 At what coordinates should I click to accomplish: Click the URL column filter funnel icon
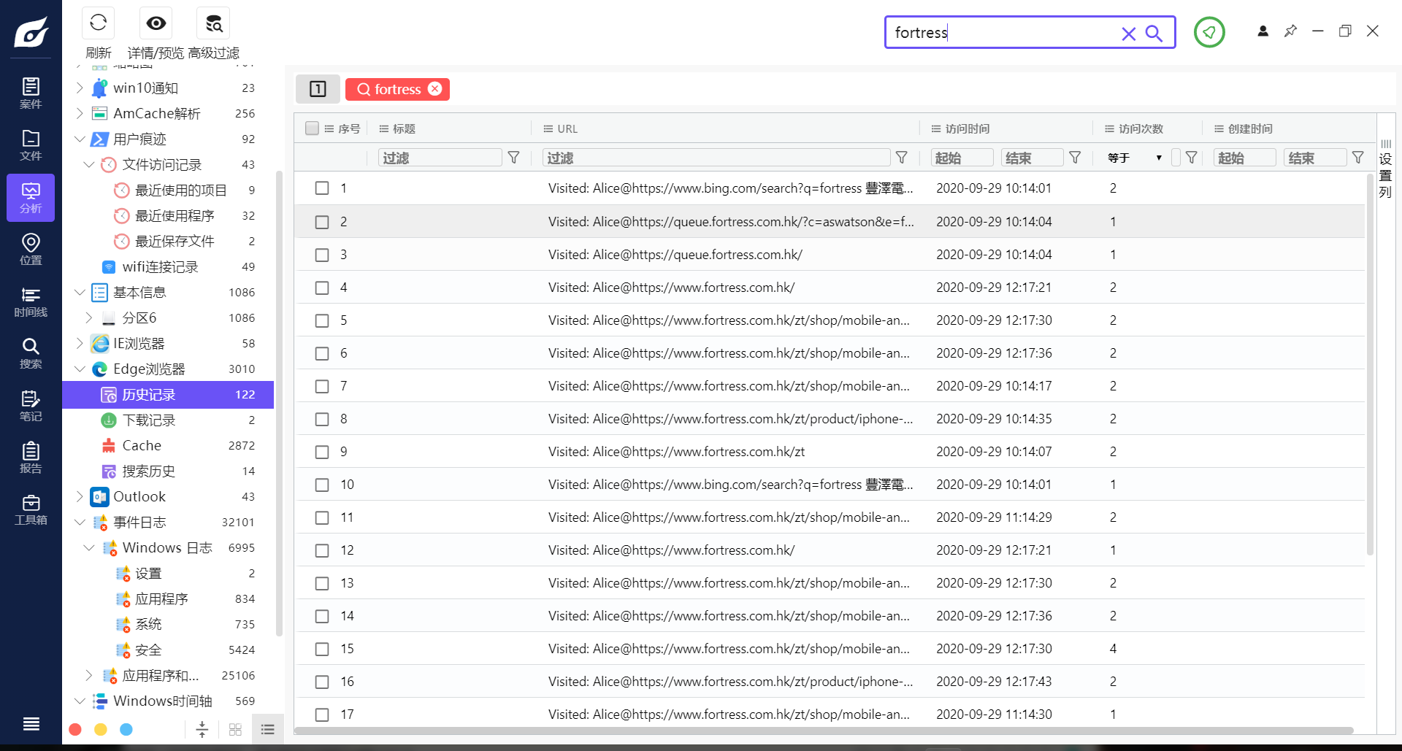coord(902,158)
